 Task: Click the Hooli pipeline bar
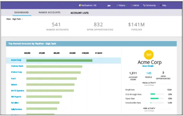click(x=51, y=79)
